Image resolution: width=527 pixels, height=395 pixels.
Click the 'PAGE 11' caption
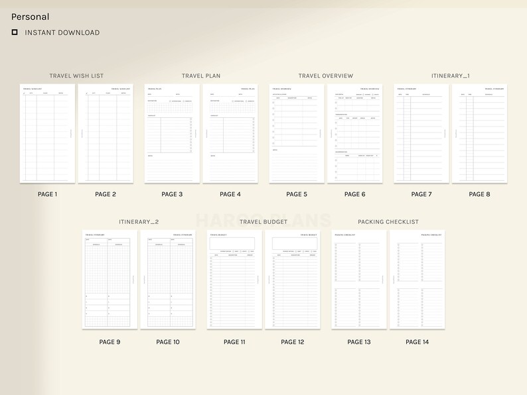234,341
